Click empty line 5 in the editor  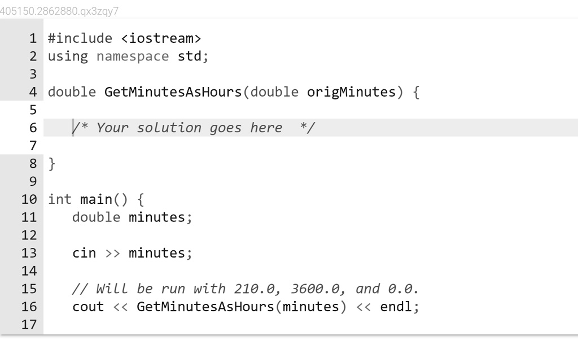tap(310, 110)
